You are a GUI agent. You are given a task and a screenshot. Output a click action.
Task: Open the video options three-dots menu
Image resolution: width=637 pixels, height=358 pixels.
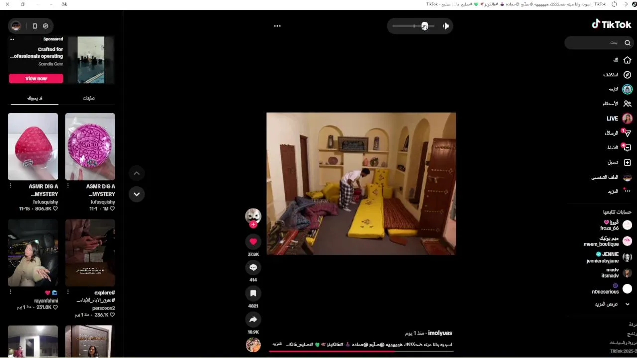click(277, 26)
